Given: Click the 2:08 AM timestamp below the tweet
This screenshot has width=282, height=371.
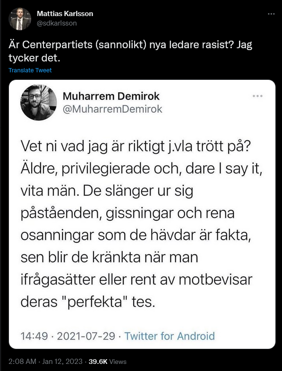Looking at the screenshot, I should point(23,362).
